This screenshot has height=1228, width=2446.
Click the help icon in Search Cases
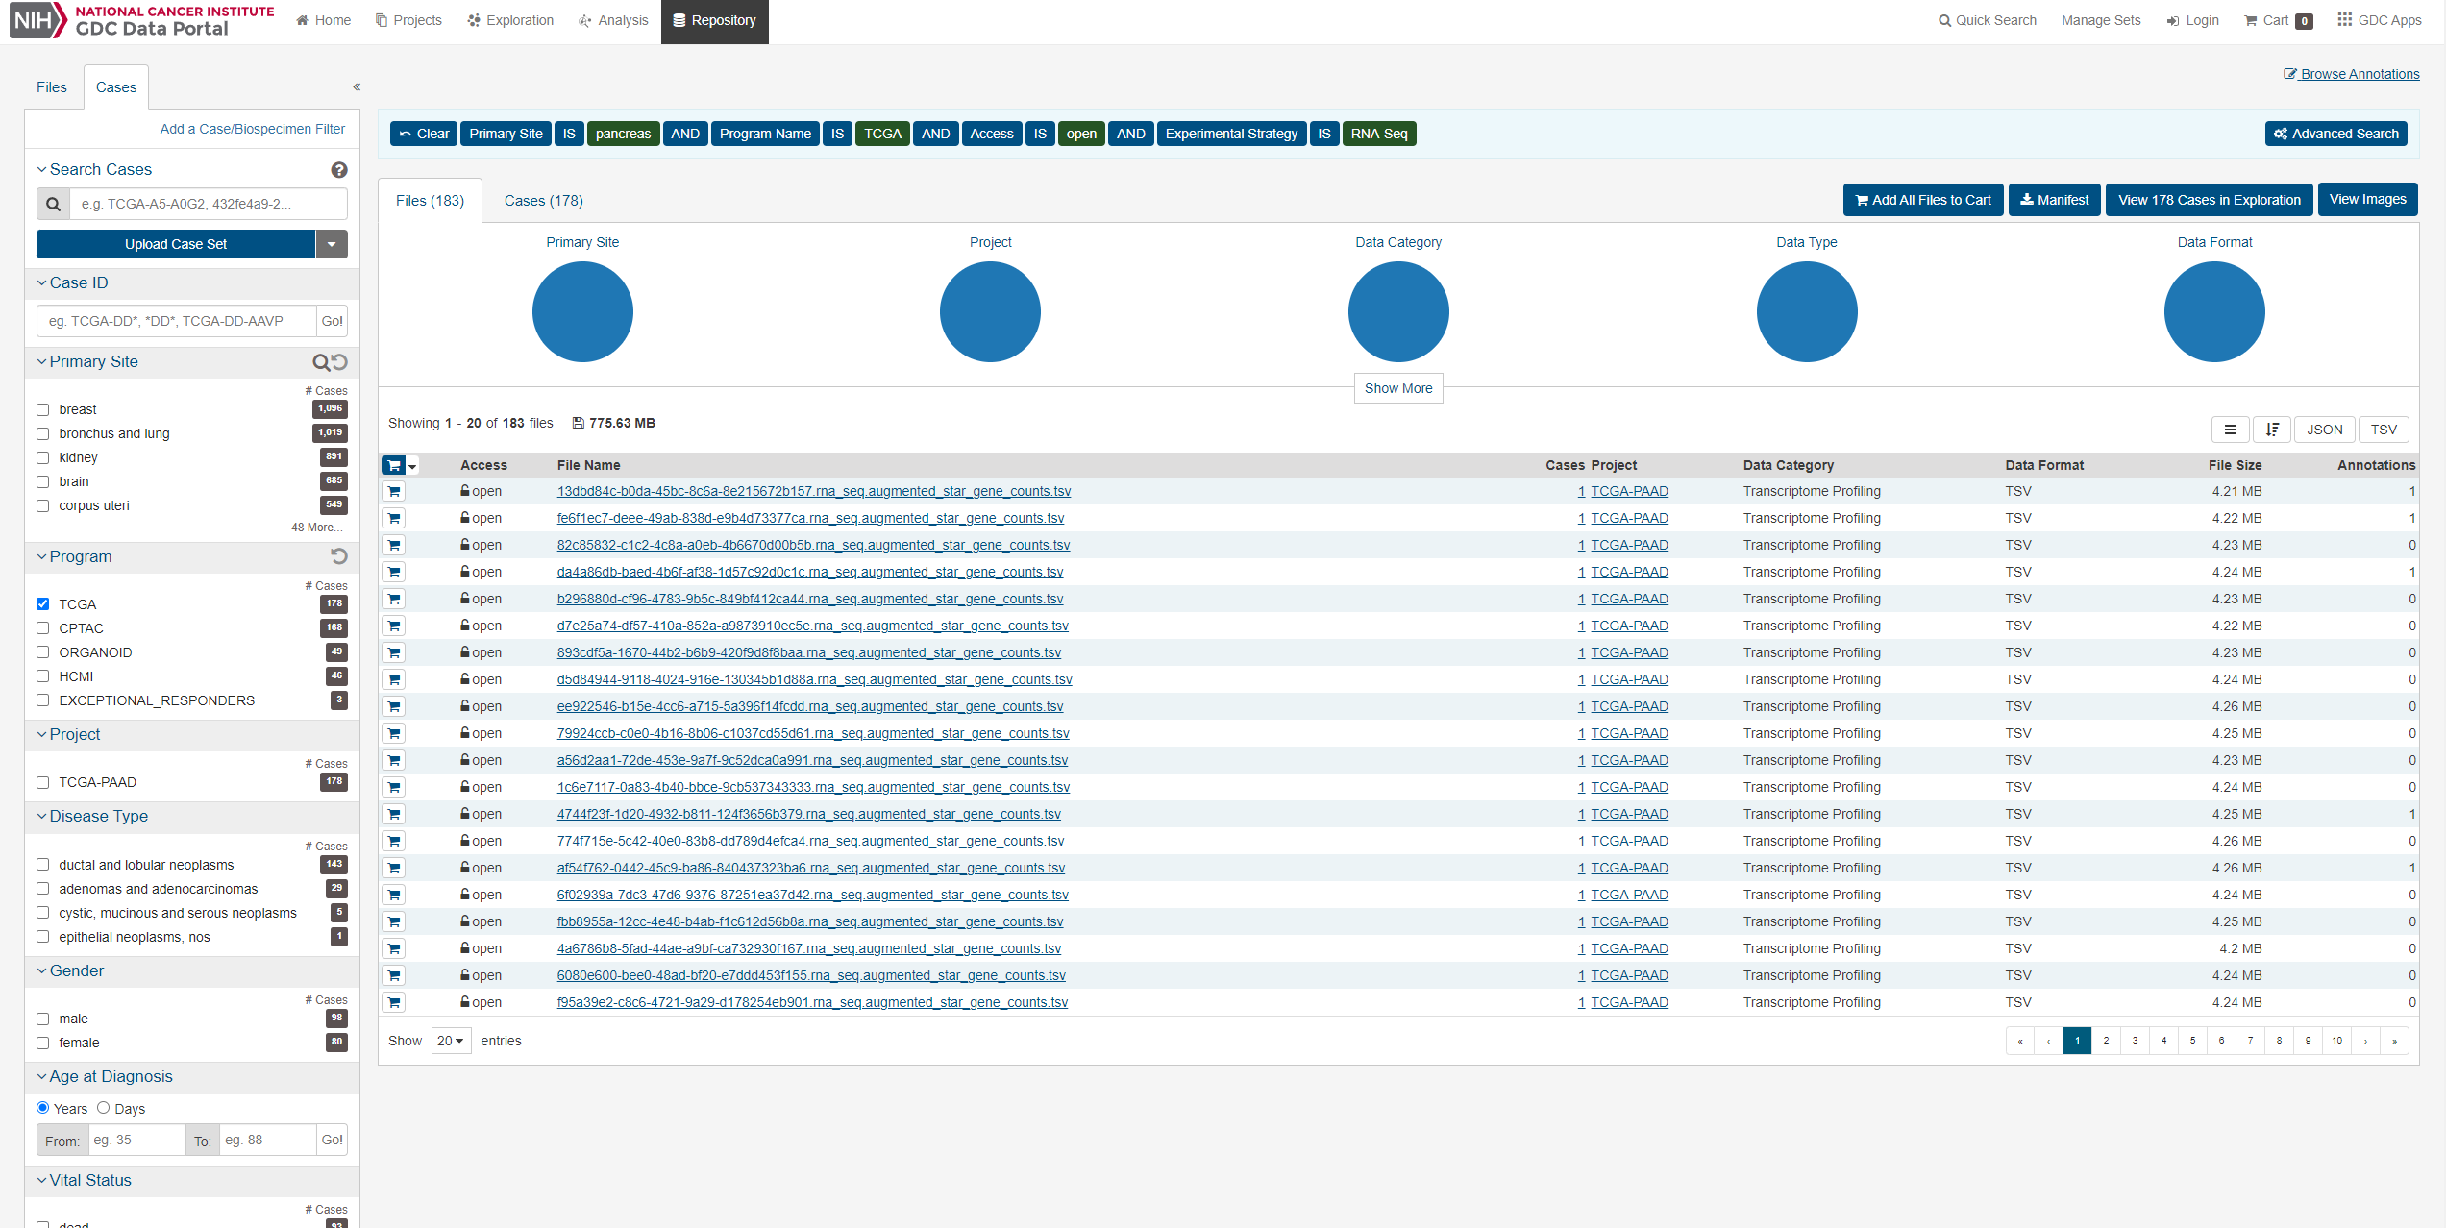pyautogui.click(x=338, y=170)
